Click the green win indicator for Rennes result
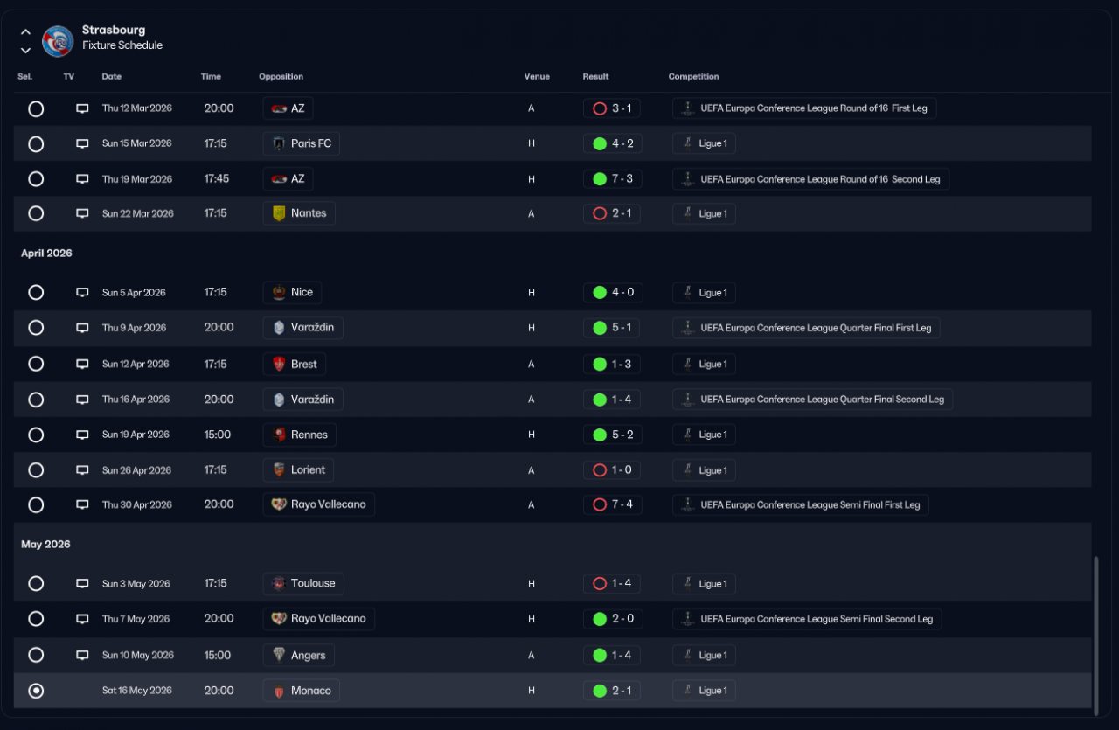Image resolution: width=1119 pixels, height=730 pixels. tap(600, 435)
